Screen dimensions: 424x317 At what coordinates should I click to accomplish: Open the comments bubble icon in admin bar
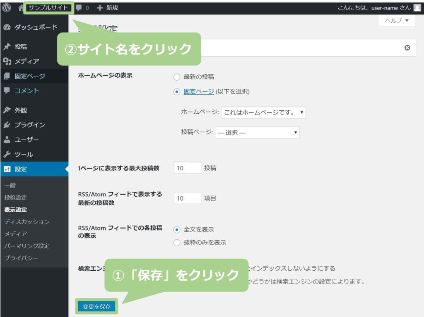(x=79, y=7)
